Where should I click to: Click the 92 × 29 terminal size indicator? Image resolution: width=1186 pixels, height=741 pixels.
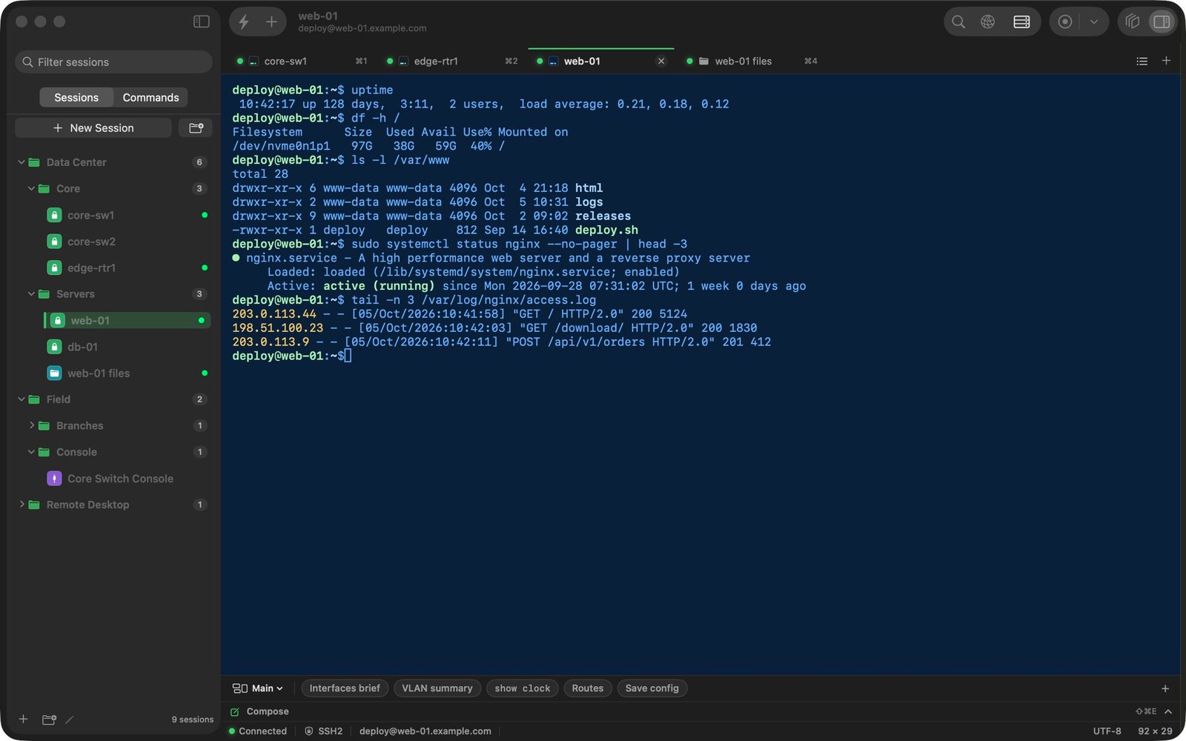pyautogui.click(x=1156, y=731)
